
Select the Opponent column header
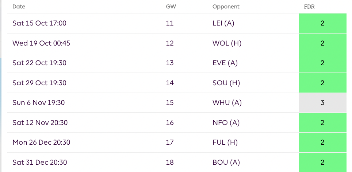(x=226, y=7)
